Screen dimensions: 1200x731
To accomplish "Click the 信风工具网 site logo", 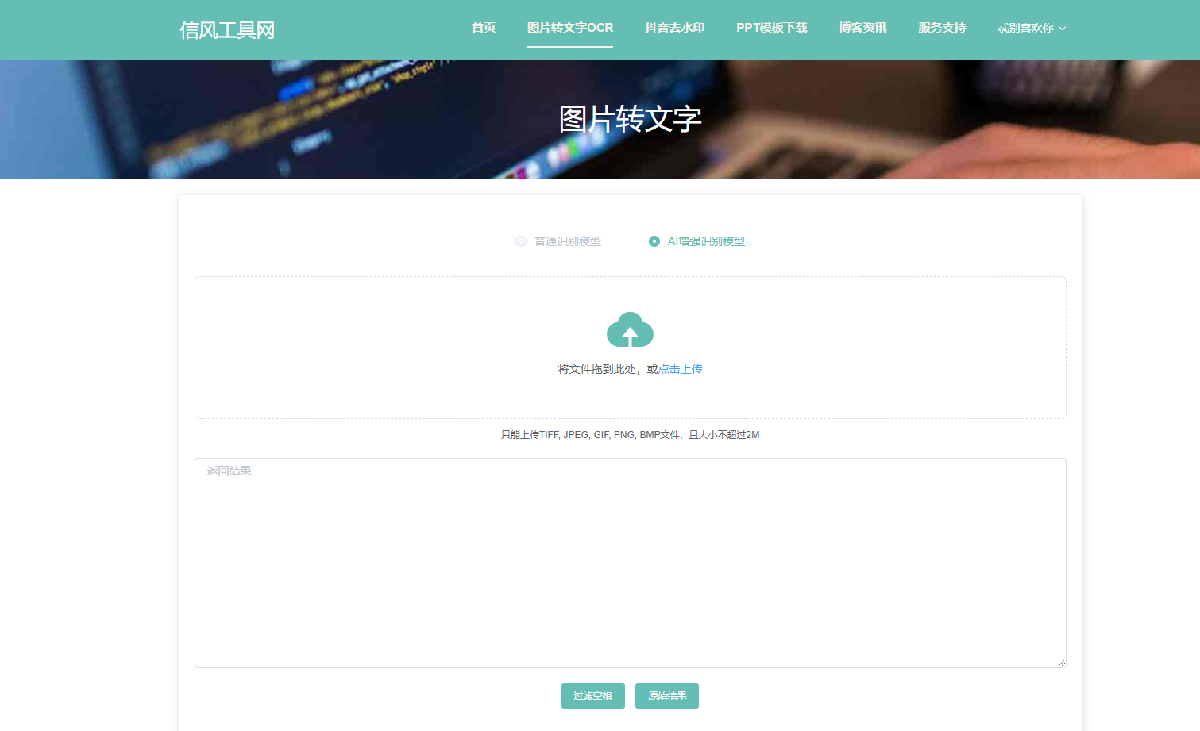I will [227, 30].
